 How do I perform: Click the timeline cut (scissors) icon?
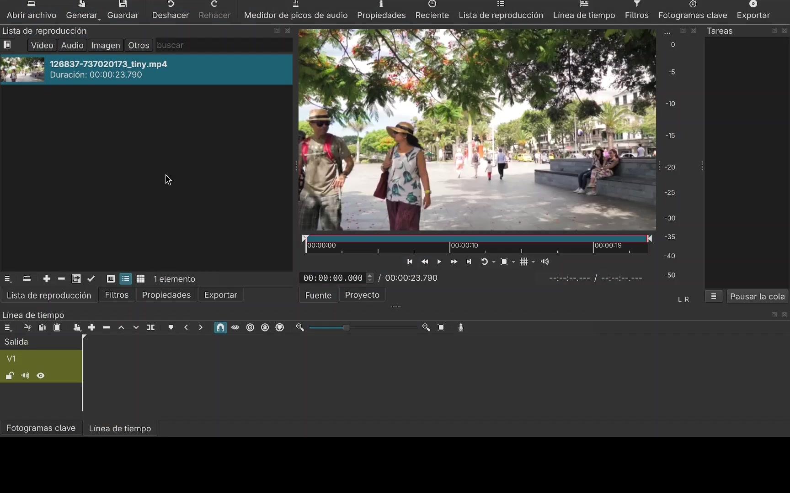click(27, 327)
